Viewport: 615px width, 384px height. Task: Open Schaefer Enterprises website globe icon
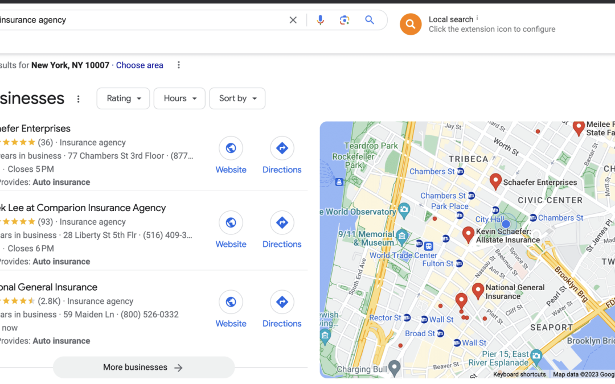pyautogui.click(x=231, y=148)
